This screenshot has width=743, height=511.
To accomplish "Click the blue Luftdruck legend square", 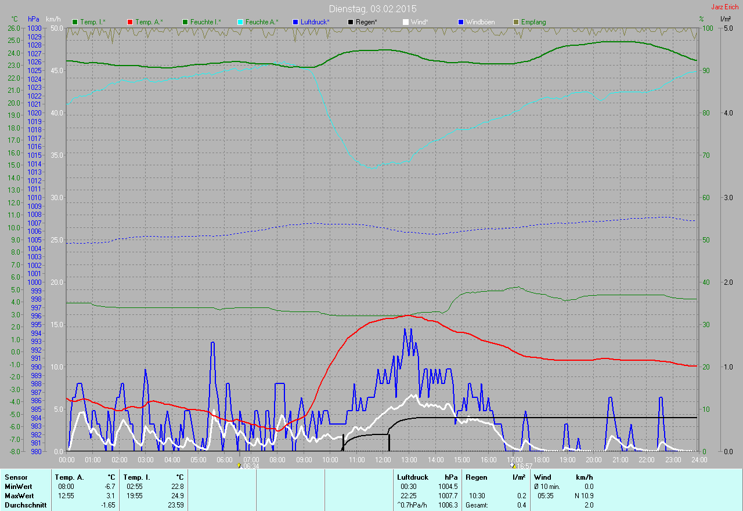I will 295,22.
